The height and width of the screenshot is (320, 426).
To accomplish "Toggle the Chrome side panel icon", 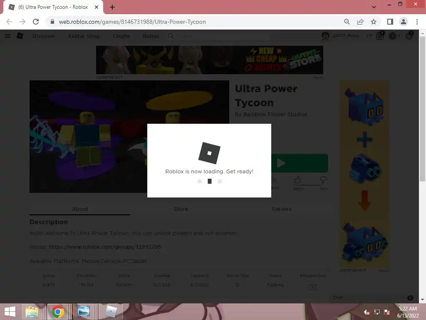I will coord(390,22).
